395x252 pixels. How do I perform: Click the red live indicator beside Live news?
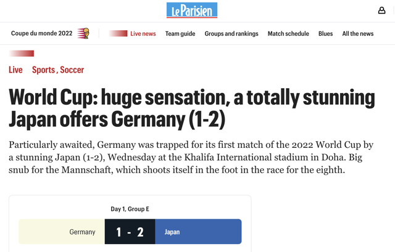118,34
